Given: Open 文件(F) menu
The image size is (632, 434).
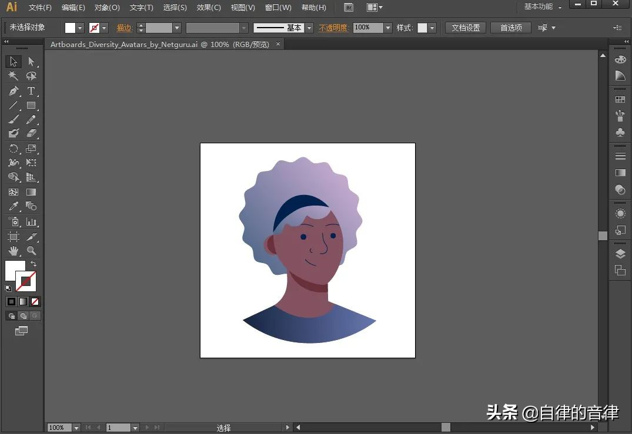Looking at the screenshot, I should tap(40, 7).
